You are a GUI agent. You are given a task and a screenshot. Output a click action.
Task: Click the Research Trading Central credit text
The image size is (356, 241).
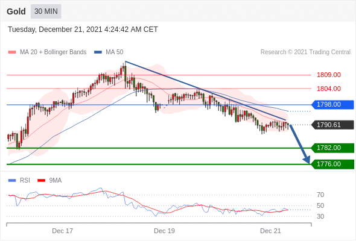click(x=305, y=52)
